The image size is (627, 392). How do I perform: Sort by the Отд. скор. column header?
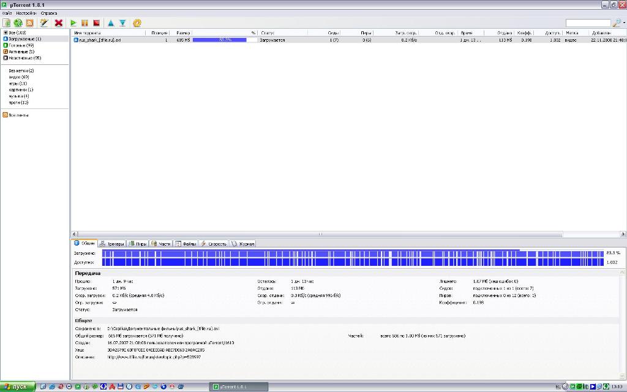(x=438, y=33)
